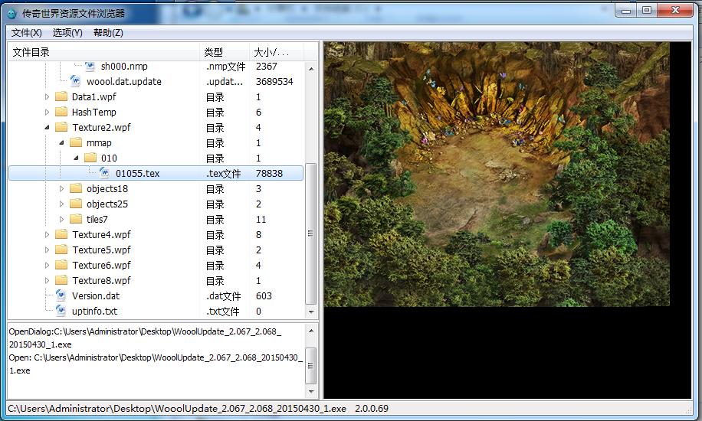Close the resource browser window
Screen dimensions: 702x421
676,10
